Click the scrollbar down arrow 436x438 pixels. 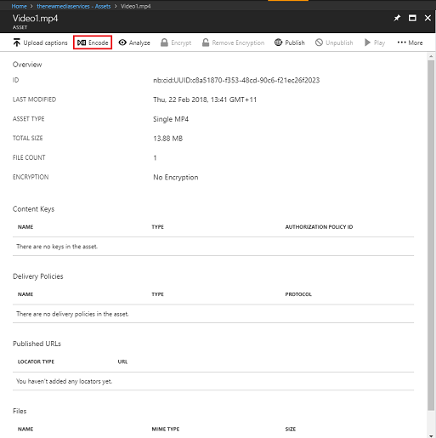[431, 435]
